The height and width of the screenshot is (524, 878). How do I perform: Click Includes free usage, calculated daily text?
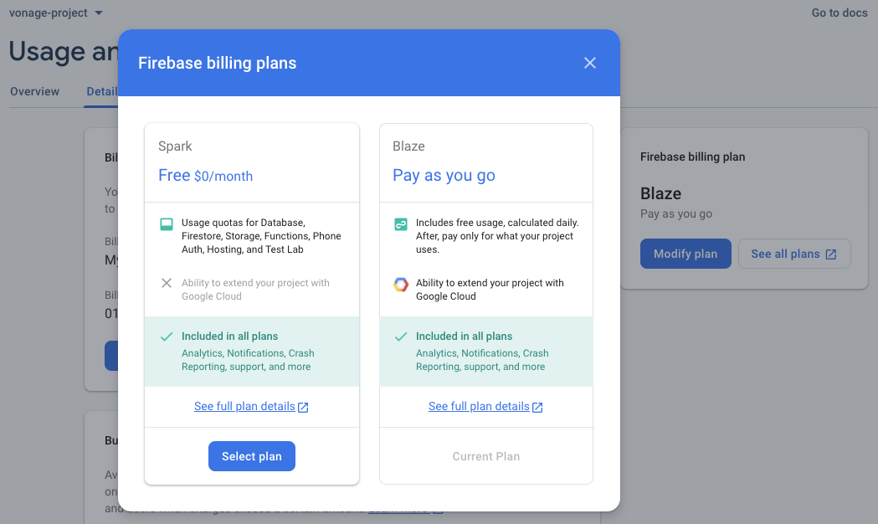click(497, 236)
